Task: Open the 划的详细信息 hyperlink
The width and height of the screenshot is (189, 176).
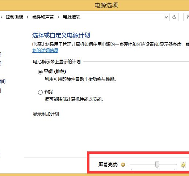Action: click(x=45, y=51)
